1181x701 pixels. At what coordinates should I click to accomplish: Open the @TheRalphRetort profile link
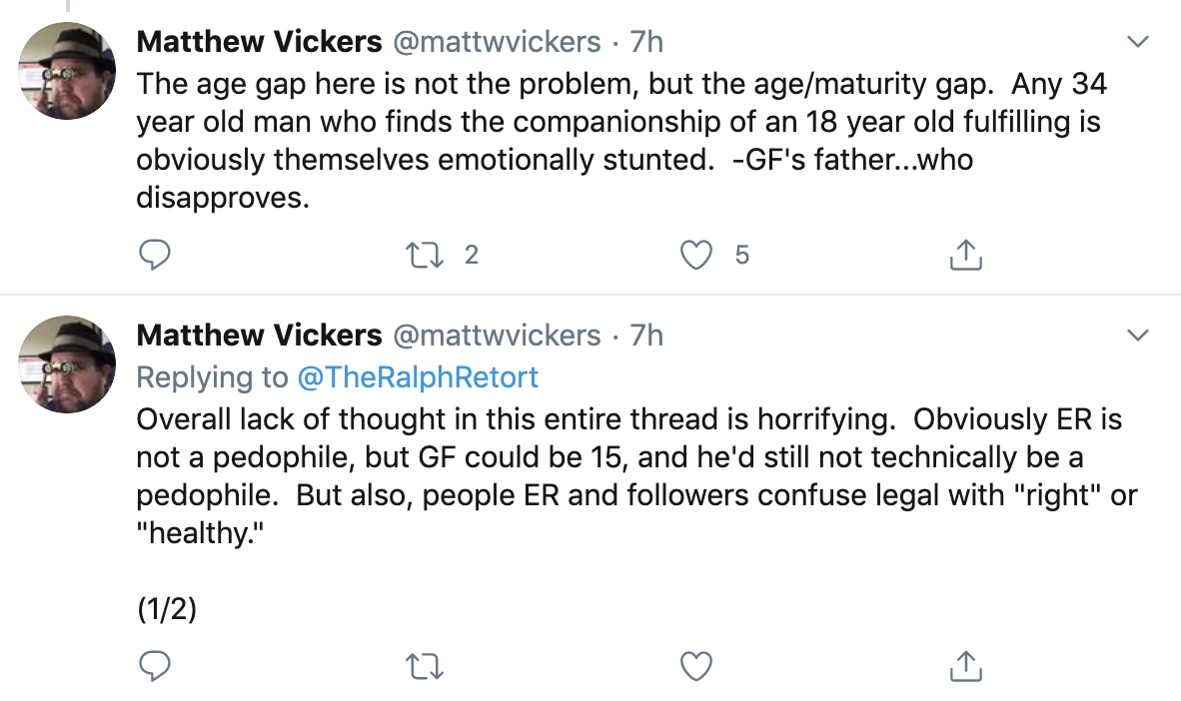tap(418, 377)
